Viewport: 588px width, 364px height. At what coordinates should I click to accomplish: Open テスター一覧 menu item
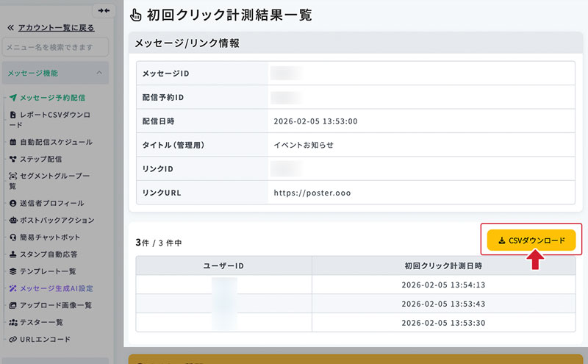click(x=36, y=322)
